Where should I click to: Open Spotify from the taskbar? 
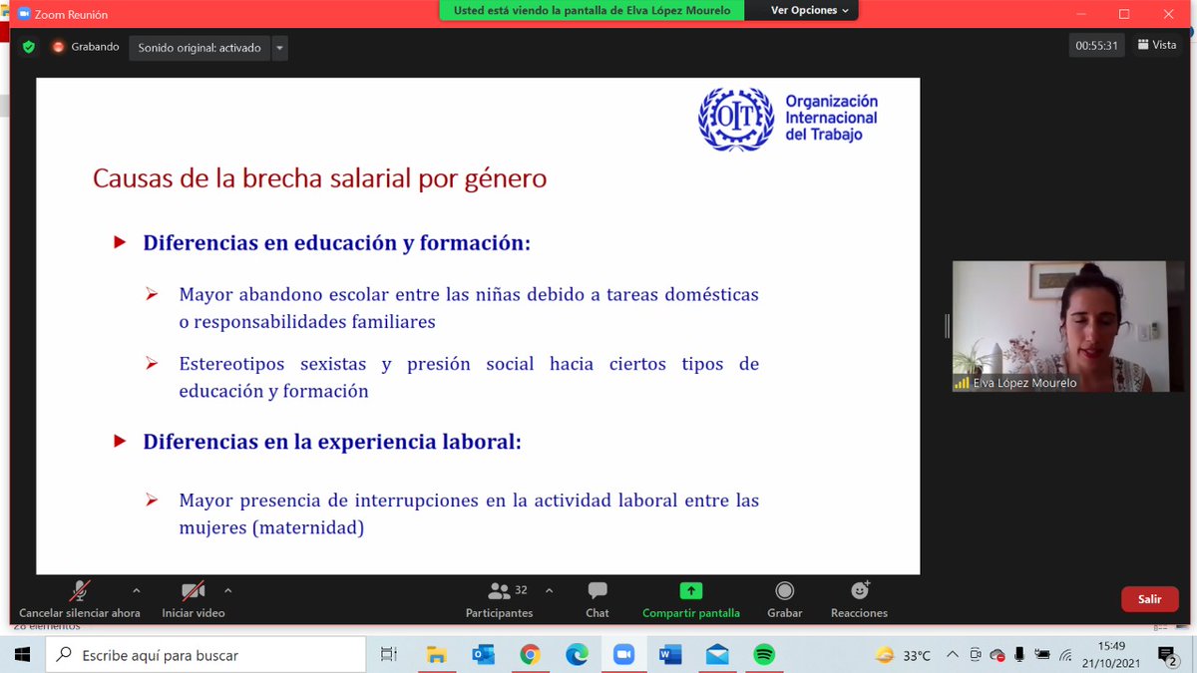[x=764, y=655]
